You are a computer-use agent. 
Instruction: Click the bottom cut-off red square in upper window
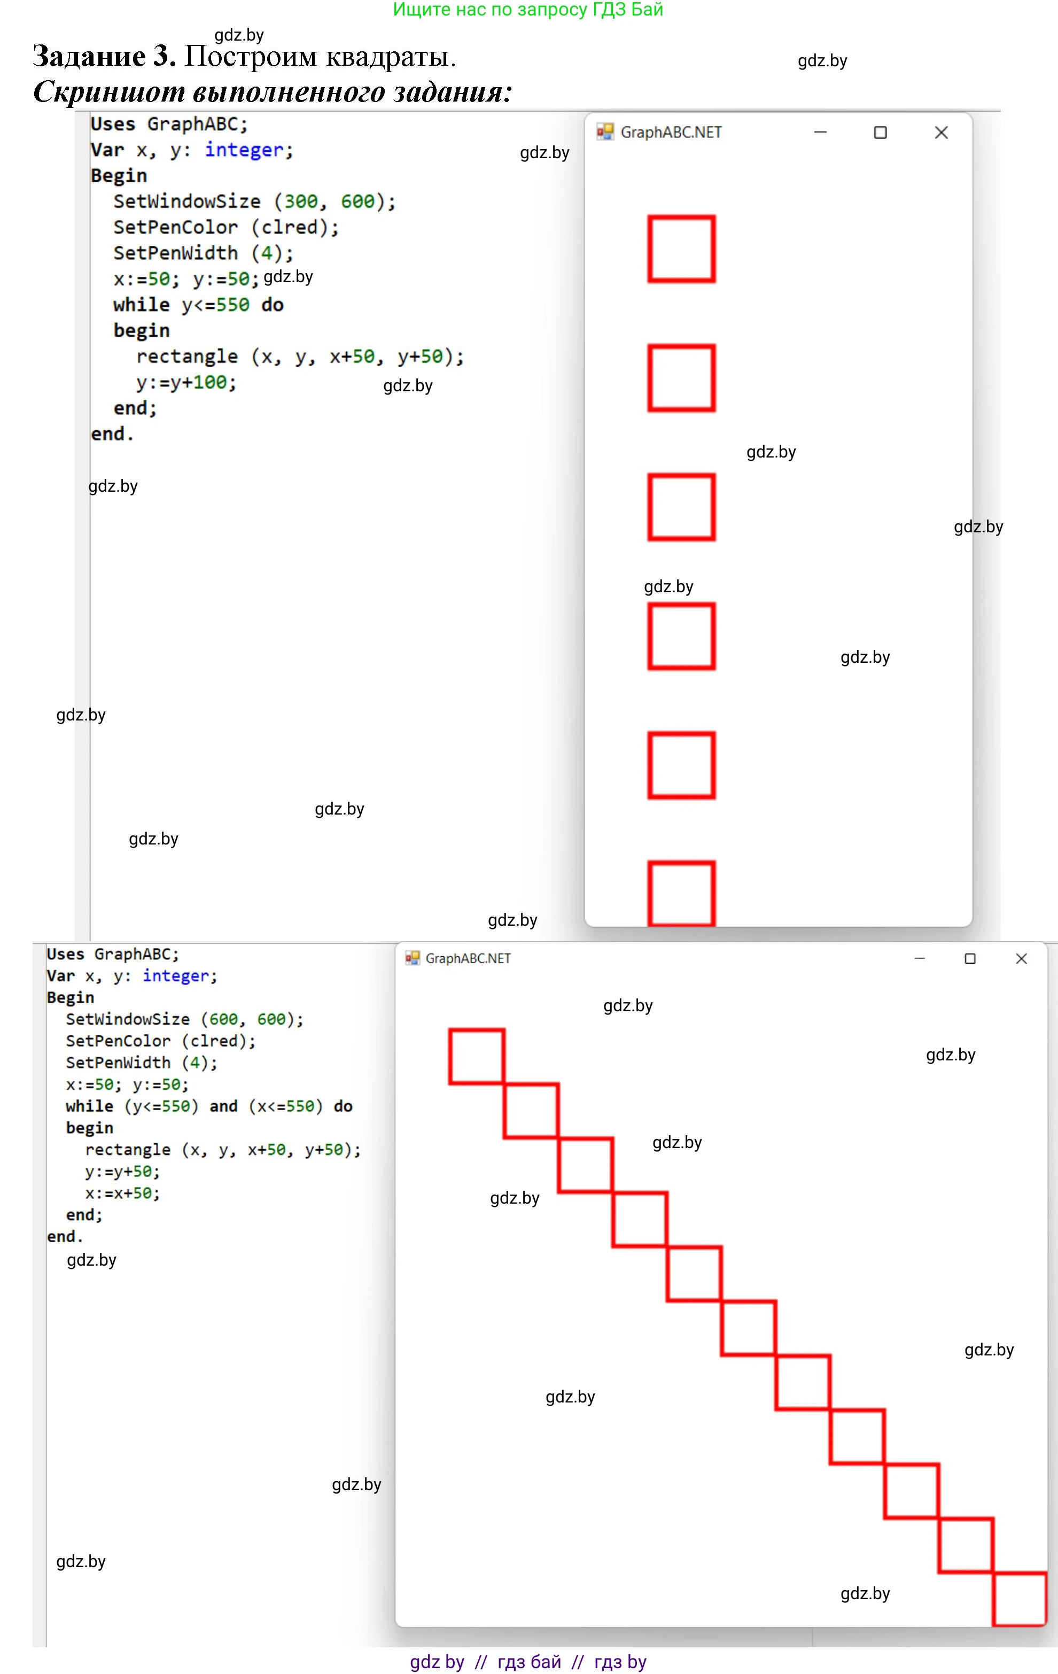681,893
